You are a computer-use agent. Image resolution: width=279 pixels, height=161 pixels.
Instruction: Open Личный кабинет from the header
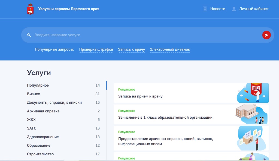pos(254,9)
